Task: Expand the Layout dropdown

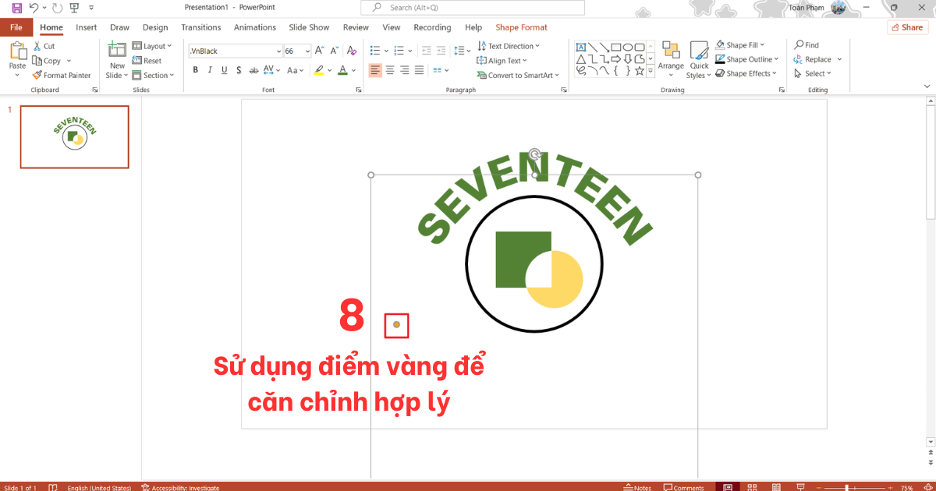Action: 151,46
